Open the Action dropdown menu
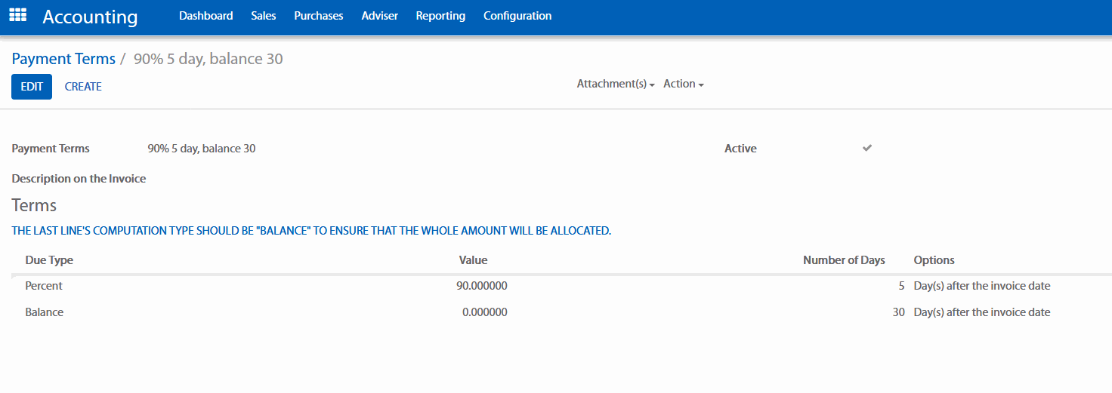 pyautogui.click(x=683, y=84)
